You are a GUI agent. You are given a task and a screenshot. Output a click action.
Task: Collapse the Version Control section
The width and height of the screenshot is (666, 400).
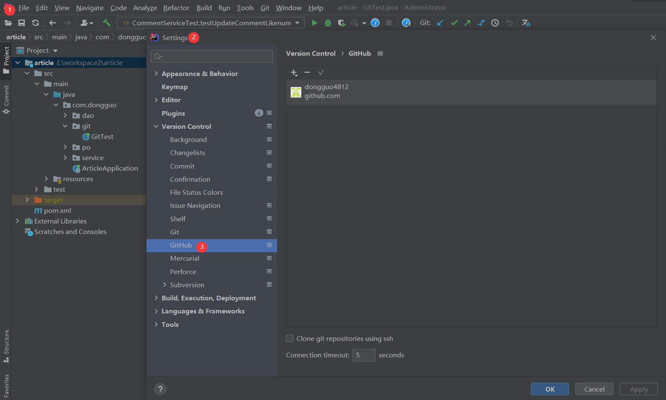[x=156, y=126]
